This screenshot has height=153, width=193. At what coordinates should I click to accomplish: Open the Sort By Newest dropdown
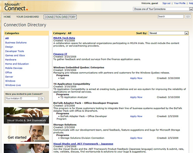(x=168, y=33)
